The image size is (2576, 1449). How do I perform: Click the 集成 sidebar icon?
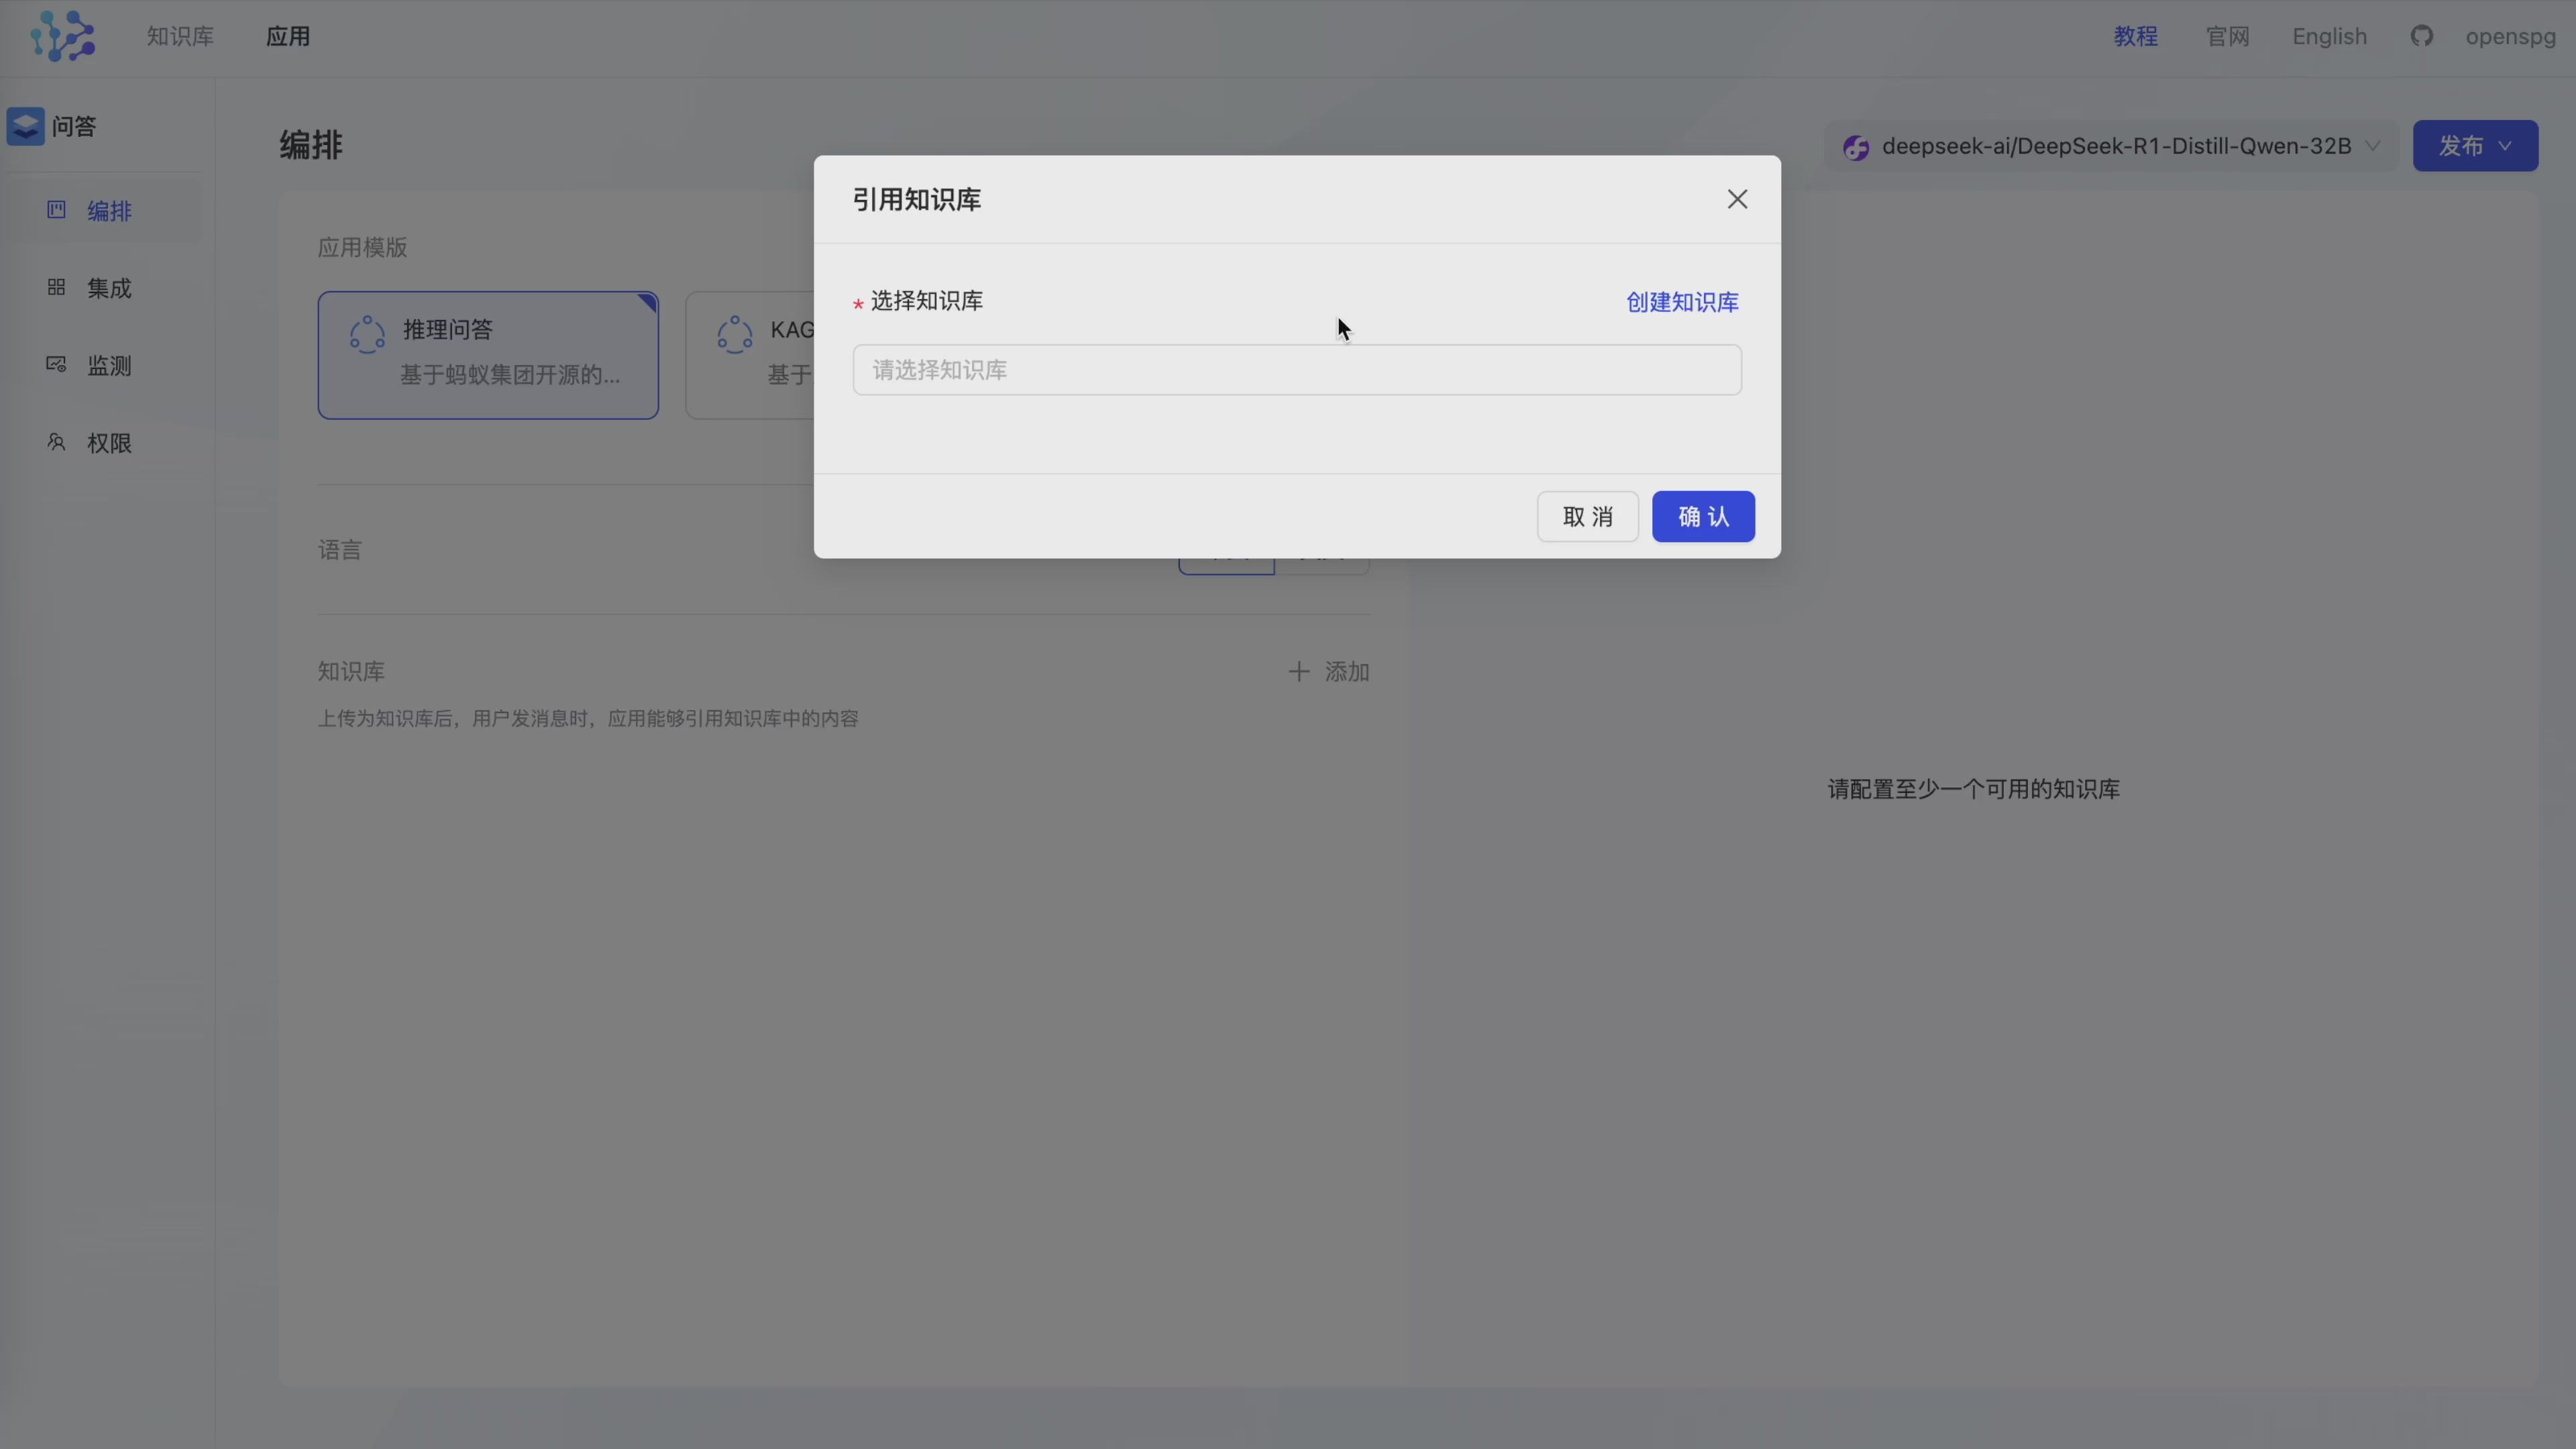(56, 287)
